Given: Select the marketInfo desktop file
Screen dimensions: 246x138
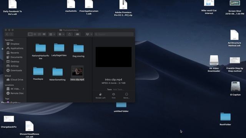Looking at the screenshot, I should pos(71,6).
